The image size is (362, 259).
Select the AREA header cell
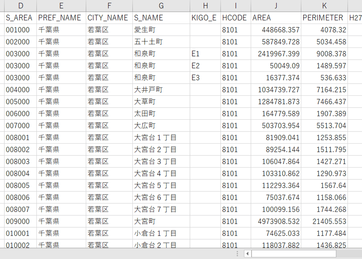coord(276,18)
